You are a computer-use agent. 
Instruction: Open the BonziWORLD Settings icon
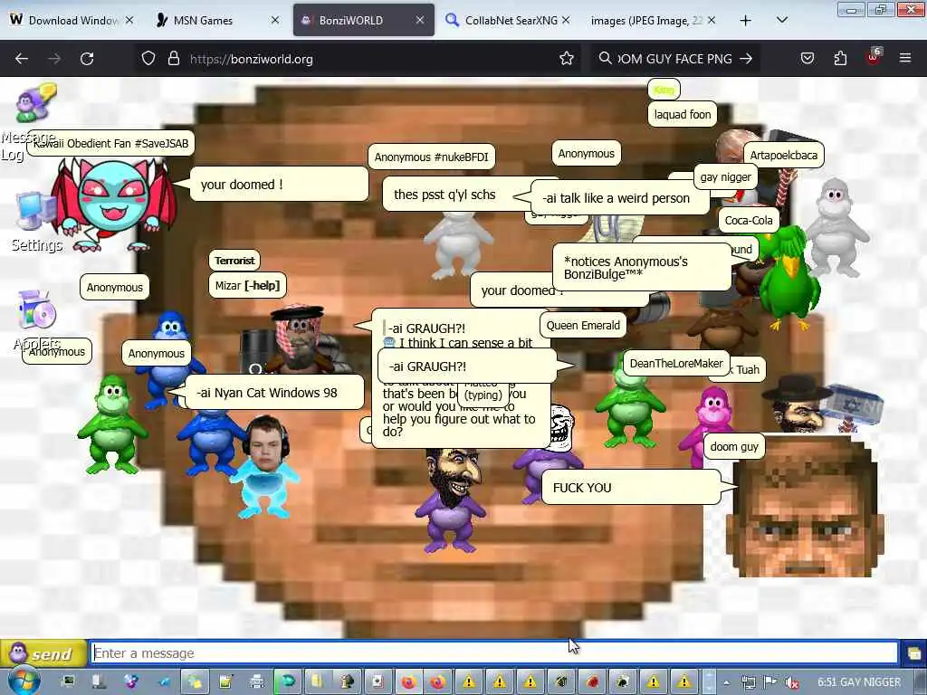click(x=35, y=212)
